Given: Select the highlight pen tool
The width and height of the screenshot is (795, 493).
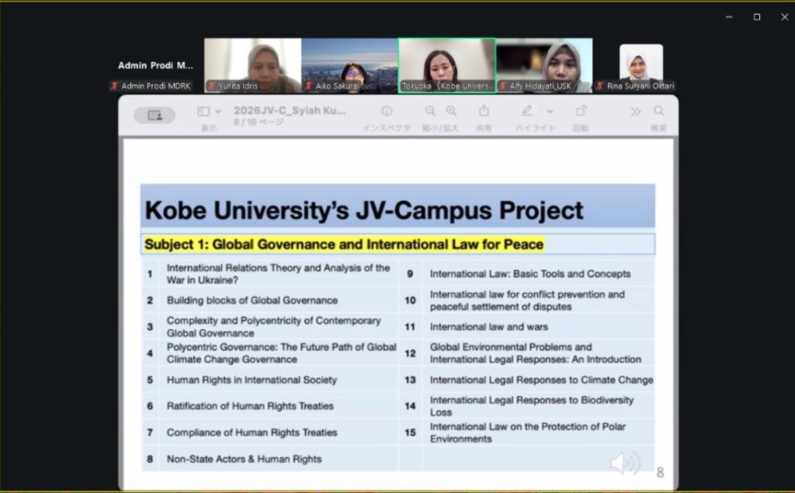Looking at the screenshot, I should click(x=527, y=110).
